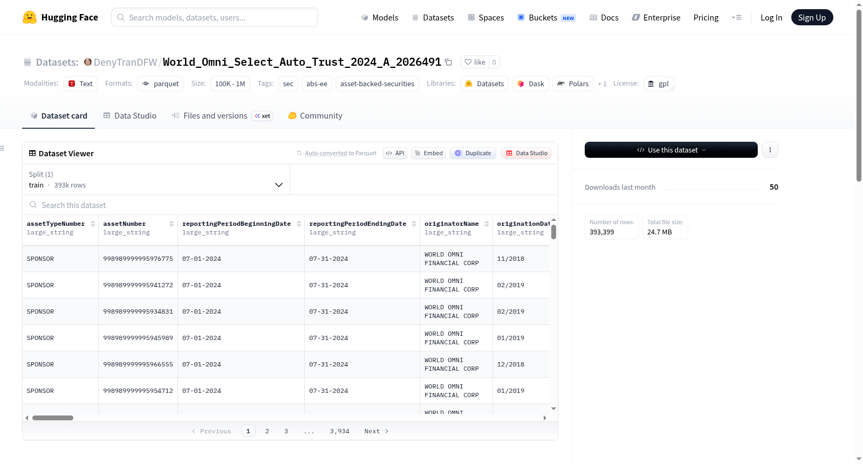Viewport: 863px width, 464px height.
Task: Switch to the Data Studio tab
Action: coord(130,115)
